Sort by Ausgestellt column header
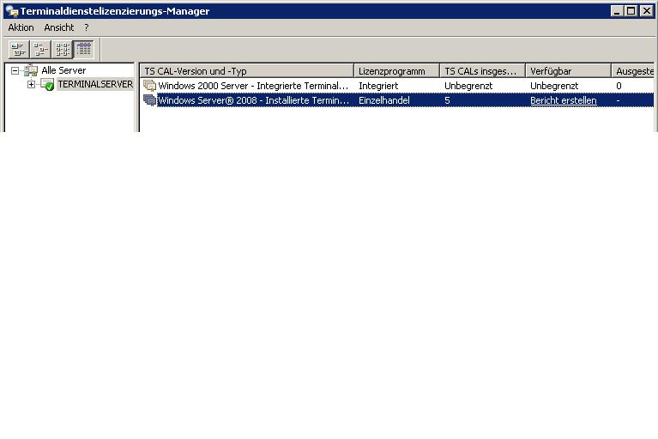Image resolution: width=658 pixels, height=439 pixels. click(x=635, y=71)
